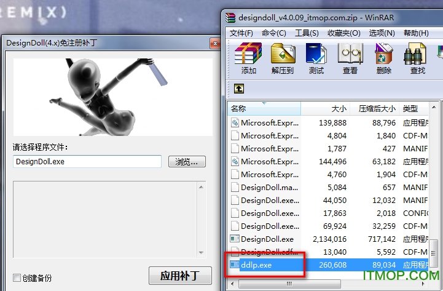Open the 工具(S) menu
Screen dimensions: 443x291
point(307,33)
